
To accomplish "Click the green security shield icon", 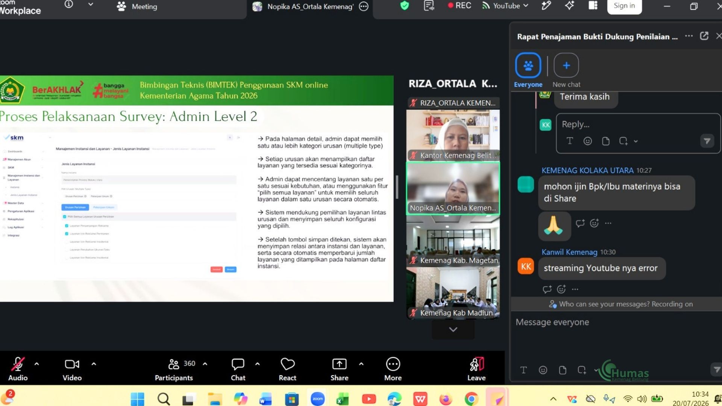I will pyautogui.click(x=405, y=6).
